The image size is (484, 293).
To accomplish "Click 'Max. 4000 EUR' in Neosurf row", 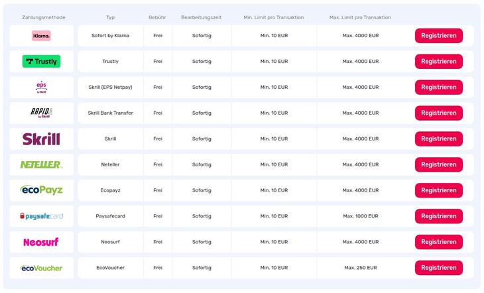I will point(361,242).
